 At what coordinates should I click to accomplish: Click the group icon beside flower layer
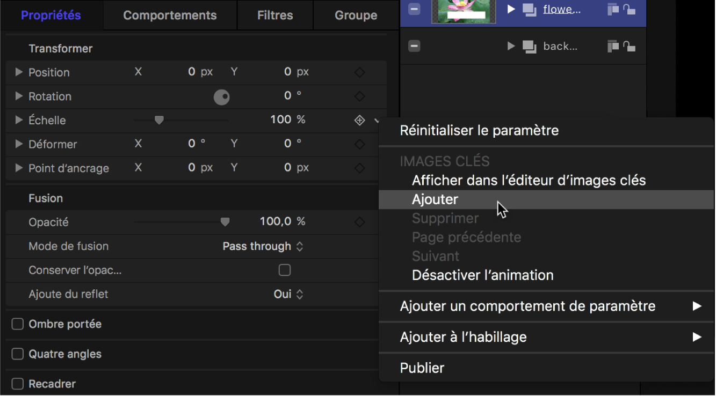click(x=529, y=9)
